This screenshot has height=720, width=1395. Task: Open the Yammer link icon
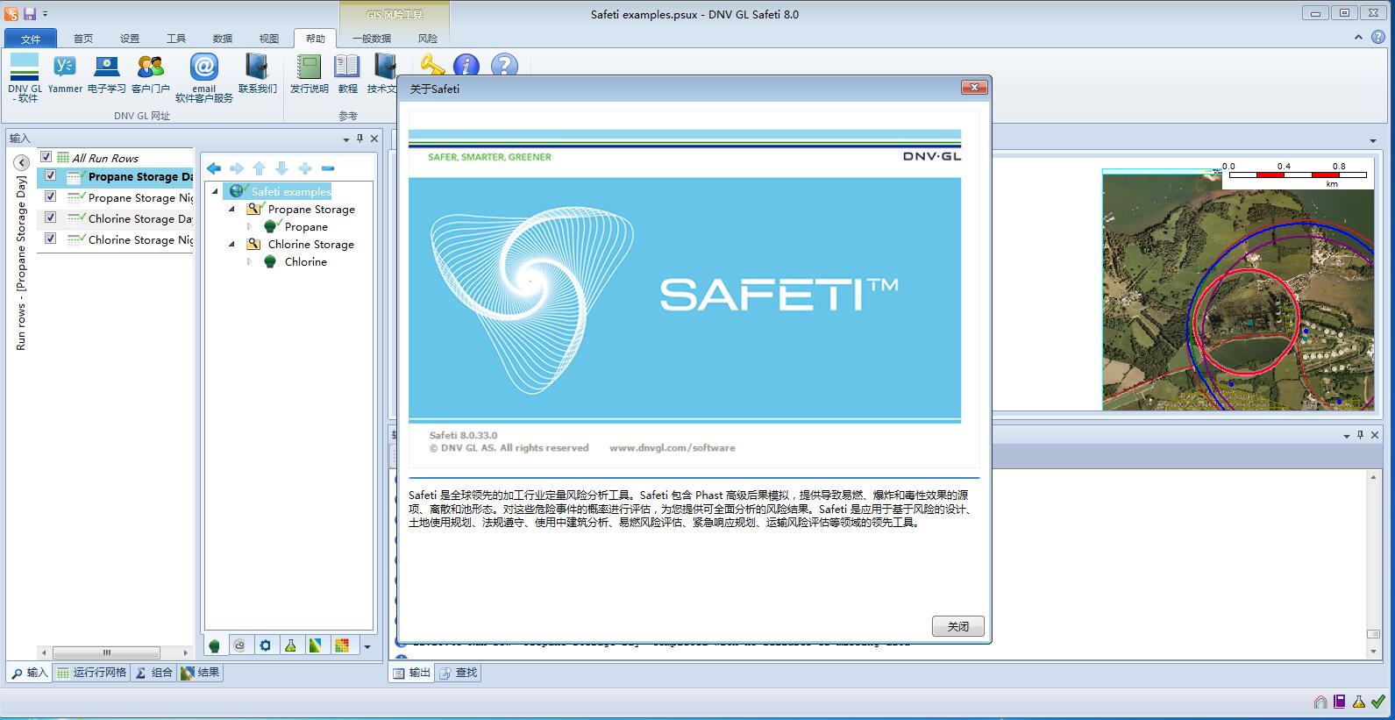[65, 67]
